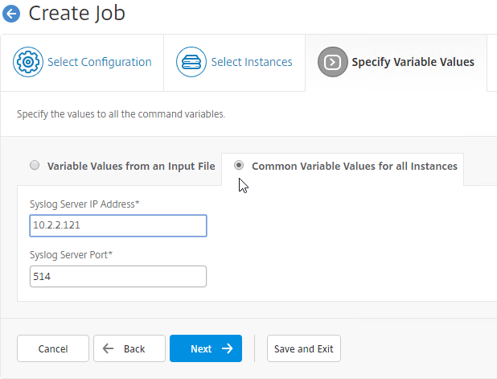
Task: Click the server stack icon for Select Instances
Action: click(191, 62)
